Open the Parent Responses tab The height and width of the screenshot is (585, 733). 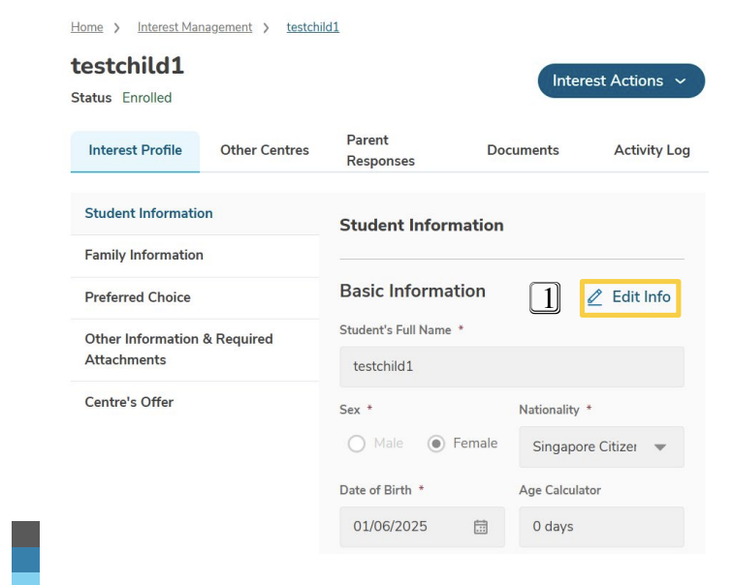380,150
